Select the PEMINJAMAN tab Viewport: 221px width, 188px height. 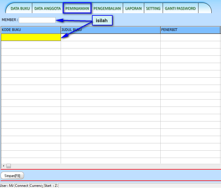[x=77, y=8]
